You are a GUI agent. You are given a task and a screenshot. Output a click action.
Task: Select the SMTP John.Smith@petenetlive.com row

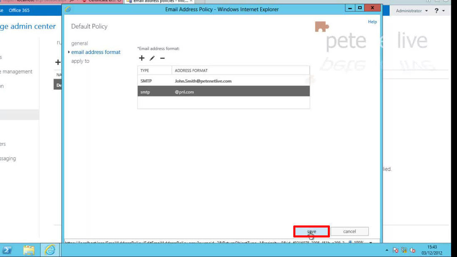[x=224, y=81]
